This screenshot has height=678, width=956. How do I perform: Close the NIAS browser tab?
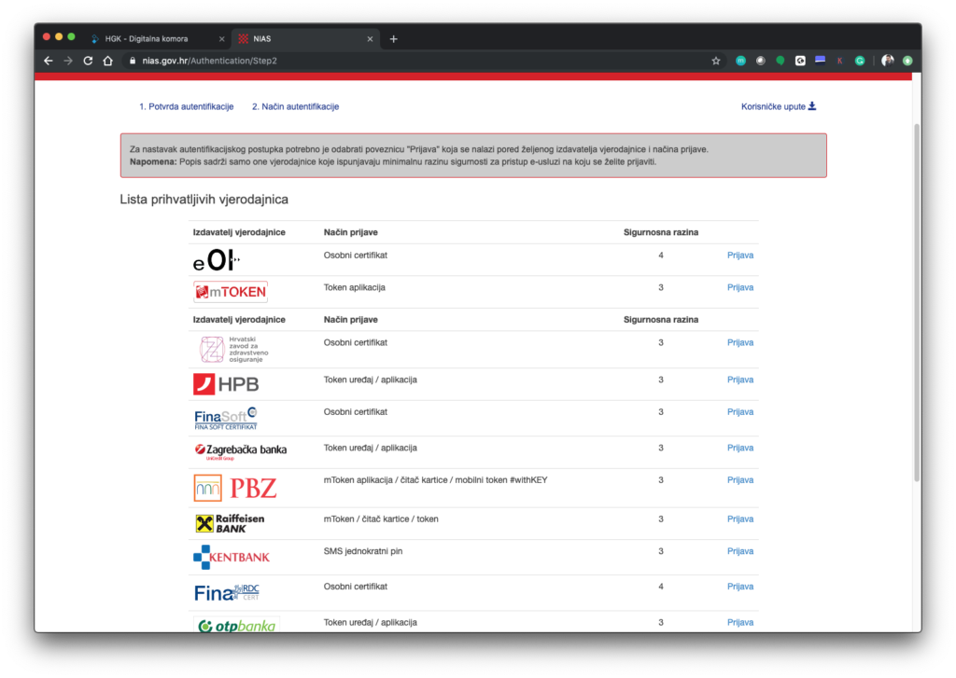(x=371, y=39)
